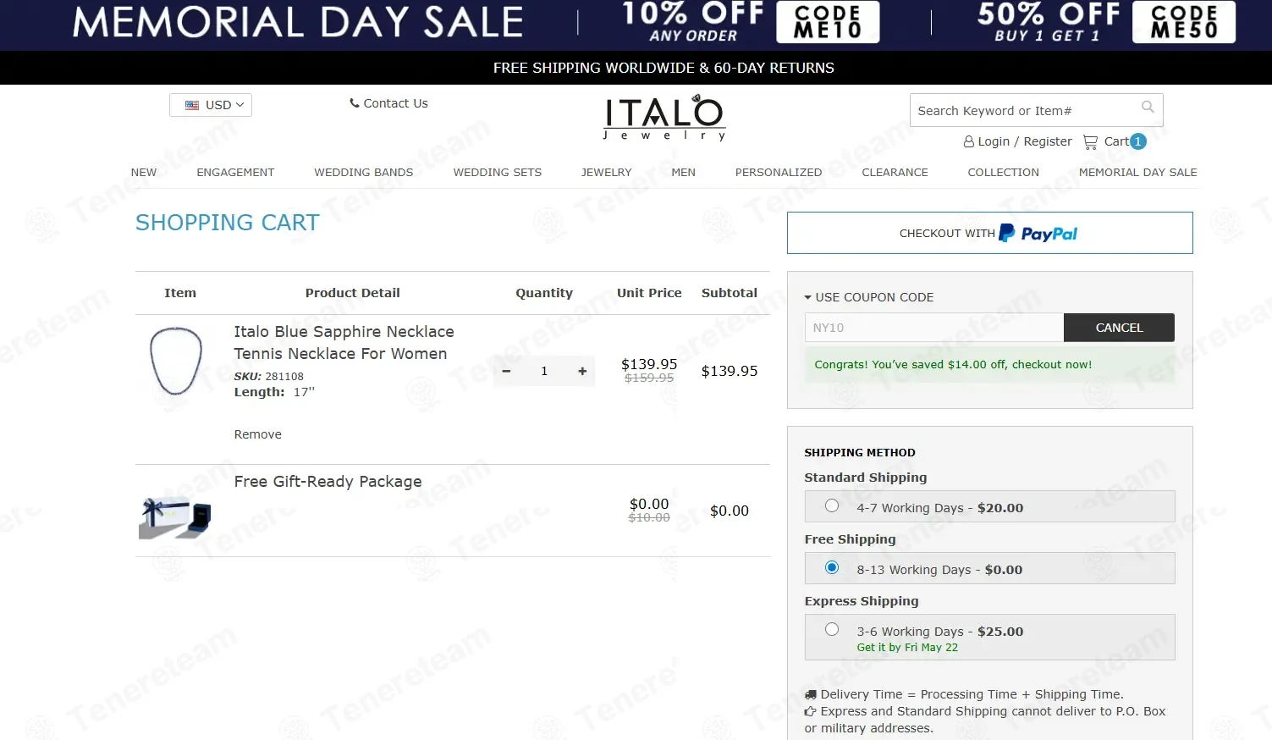
Task: Open the Men menu
Action: (683, 172)
